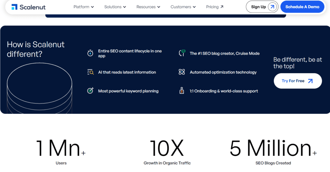The image size is (330, 172).
Task: Click the stopwatch icon beside SEO content lifecycle
Action: pos(90,53)
